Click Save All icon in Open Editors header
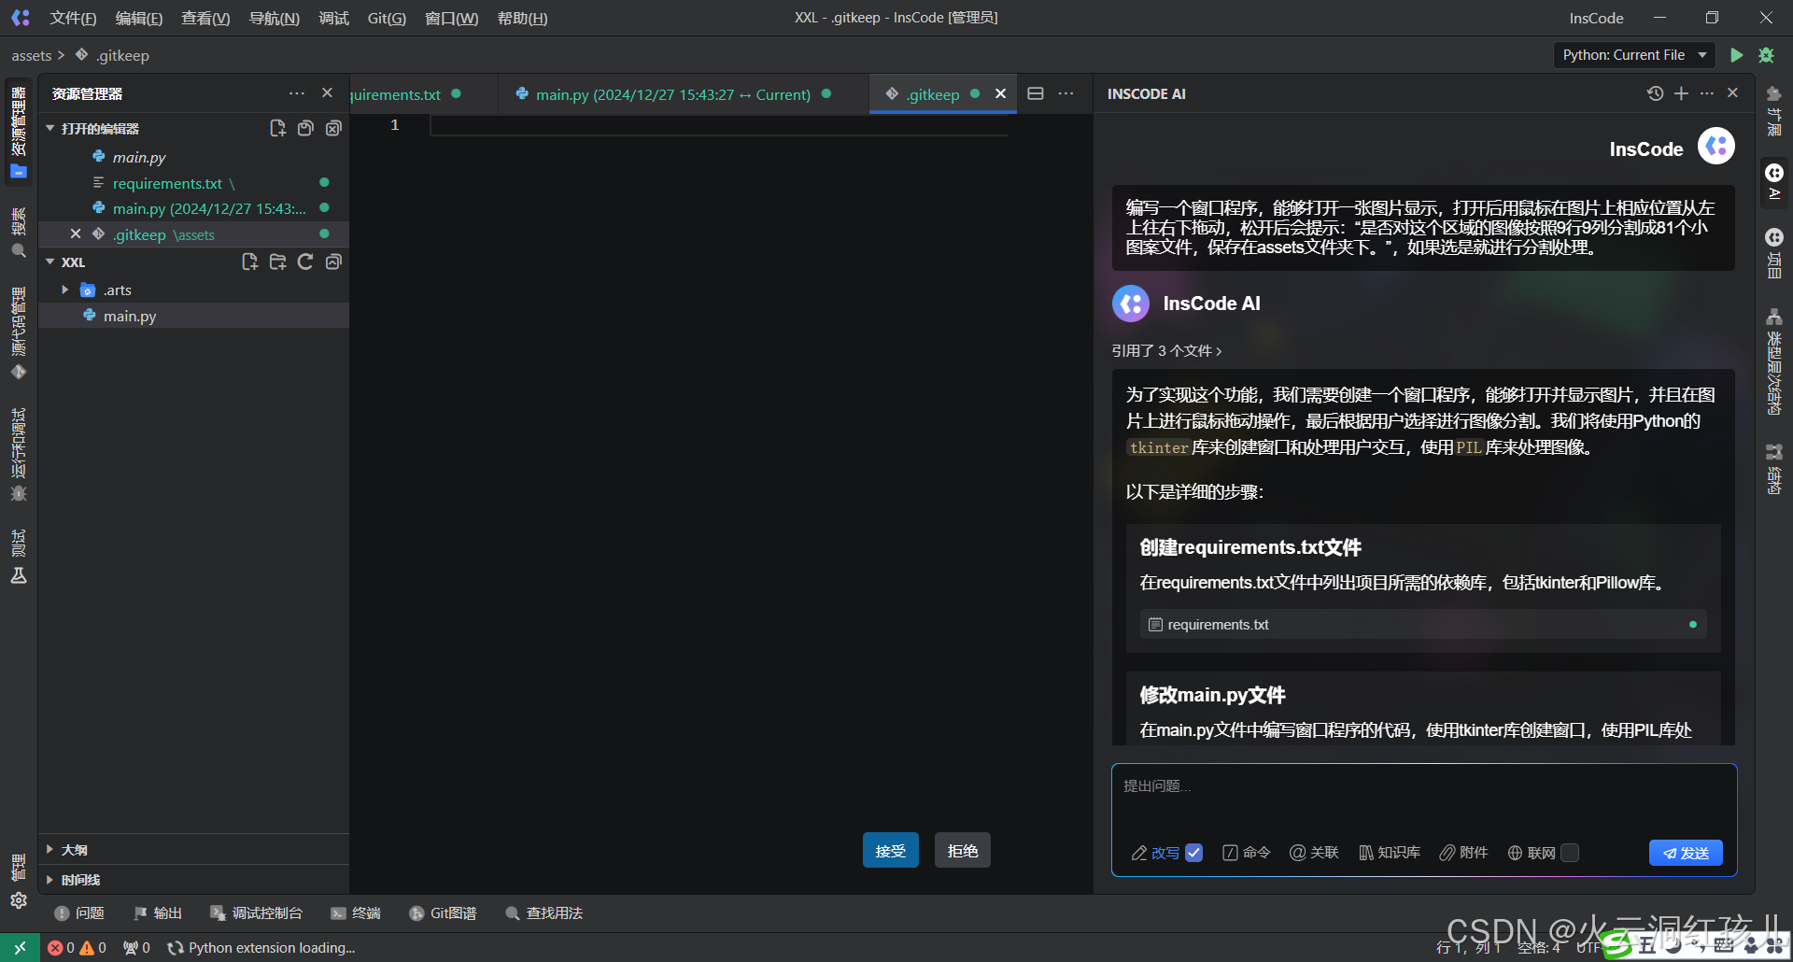The height and width of the screenshot is (962, 1793). click(x=305, y=128)
